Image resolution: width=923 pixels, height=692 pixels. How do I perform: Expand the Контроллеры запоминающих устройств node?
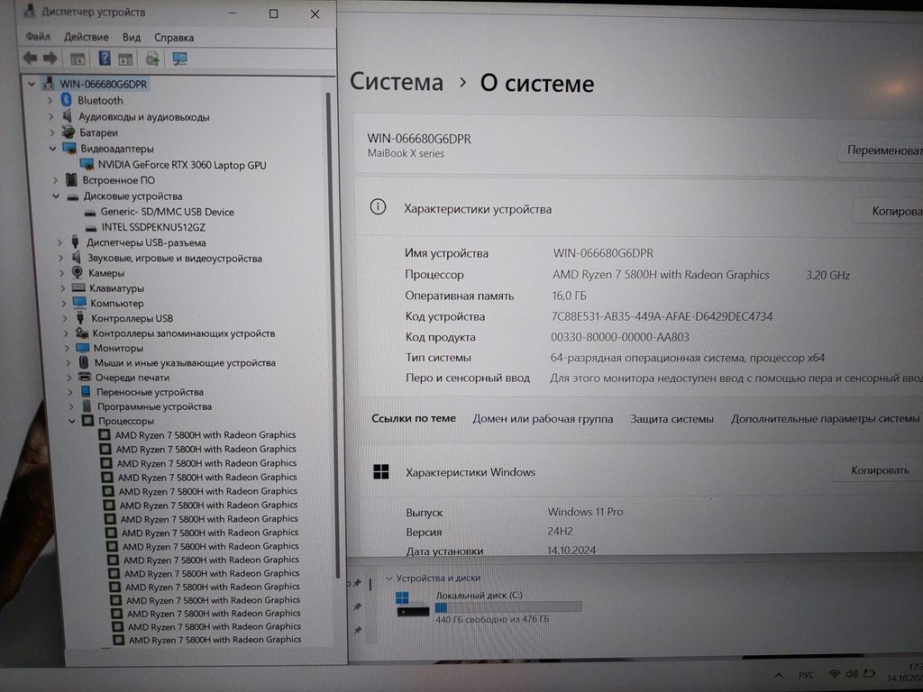pos(66,333)
